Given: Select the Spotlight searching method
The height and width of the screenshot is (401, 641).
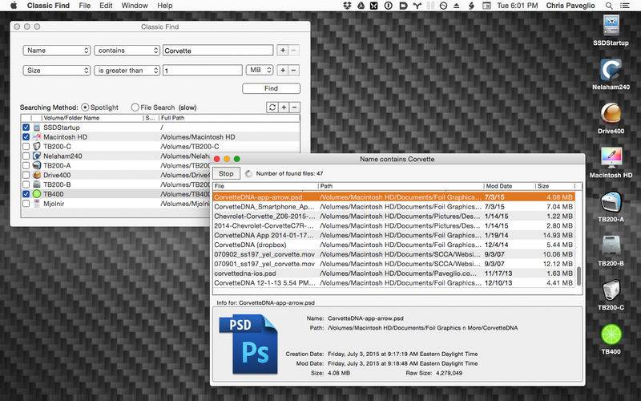Looking at the screenshot, I should point(85,107).
